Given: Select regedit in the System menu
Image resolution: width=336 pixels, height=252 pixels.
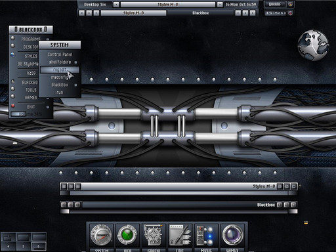Looking at the screenshot, I should point(60,70).
